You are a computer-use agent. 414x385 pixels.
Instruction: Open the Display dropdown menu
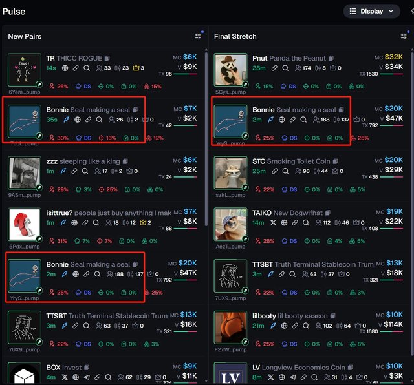[371, 12]
